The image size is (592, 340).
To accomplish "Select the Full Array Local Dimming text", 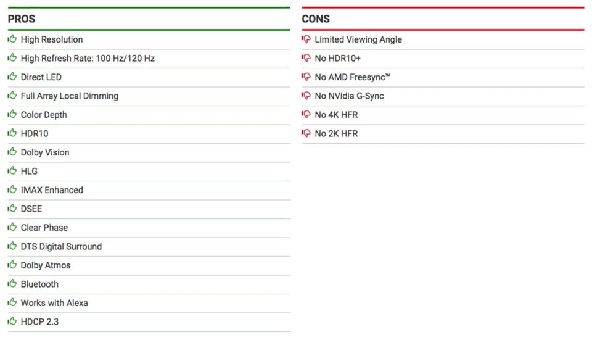I will click(69, 96).
